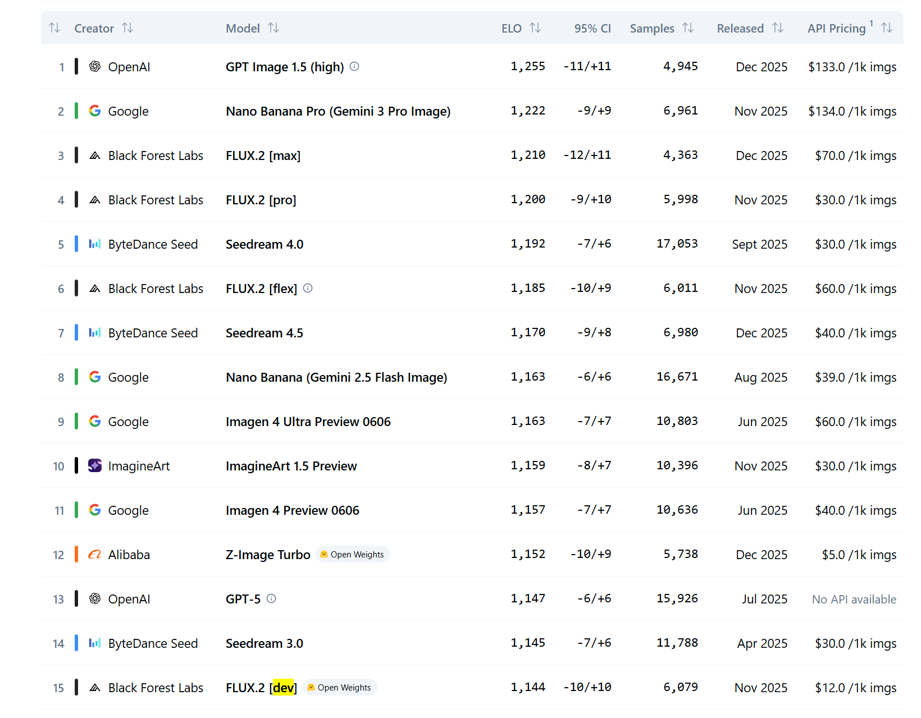Click OpenAI logo in GPT Image 1.5 row
This screenshot has height=718, width=921.
[x=95, y=66]
